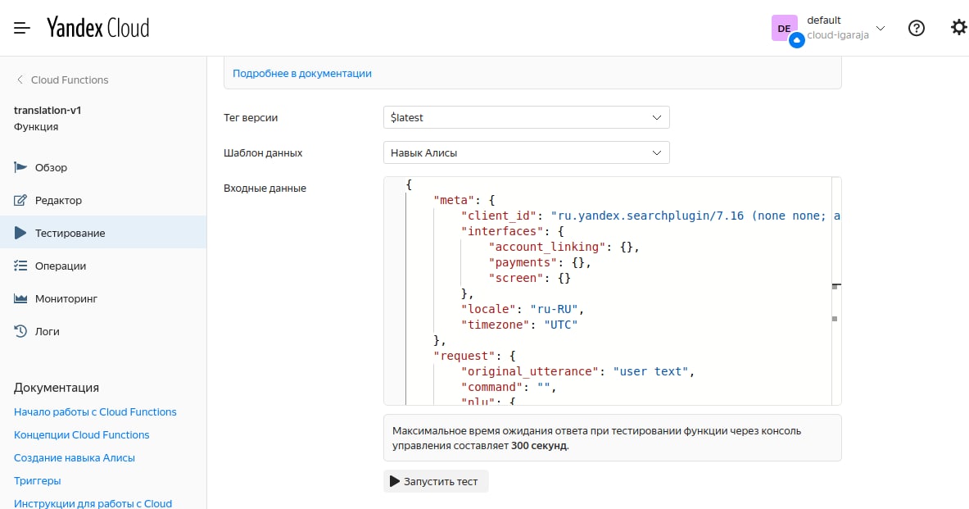Open settings gear icon
Viewport: 969px width, 509px height.
[958, 28]
